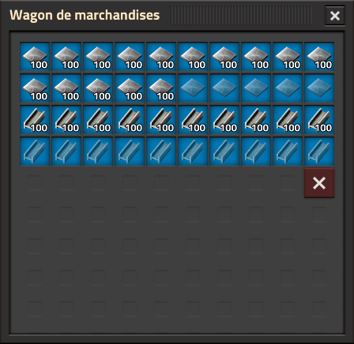Click the first steel plate stack slot
The image size is (354, 344).
point(35,57)
